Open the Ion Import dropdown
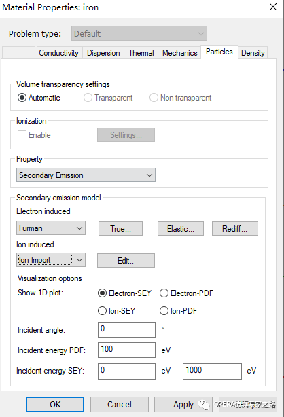Image resolution: width=284 pixels, height=417 pixels. pos(51,260)
